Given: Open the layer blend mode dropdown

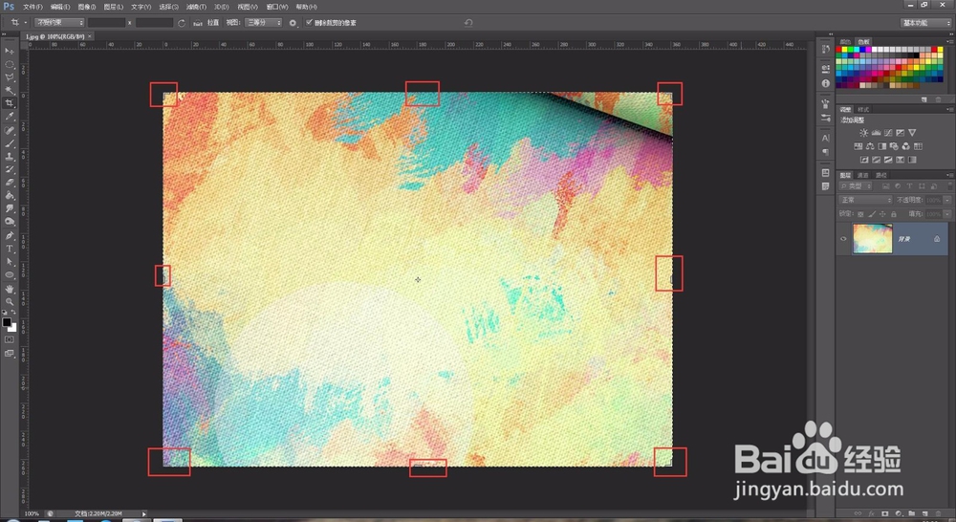Looking at the screenshot, I should click(x=866, y=200).
